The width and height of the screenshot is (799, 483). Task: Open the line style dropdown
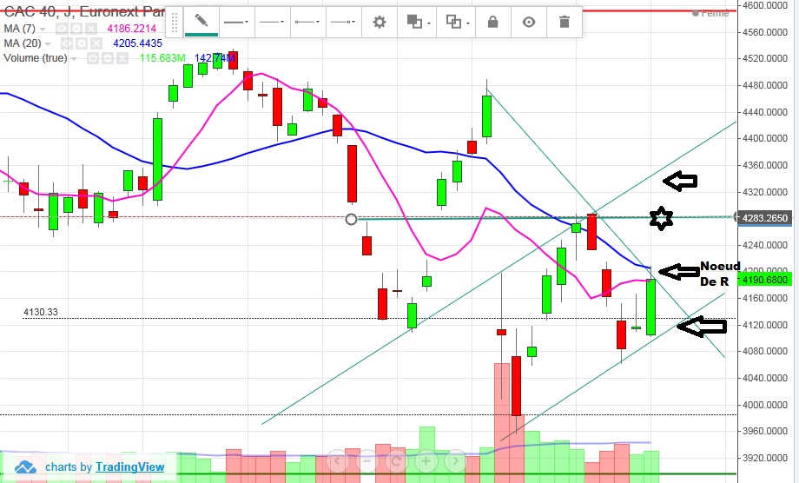click(x=272, y=22)
